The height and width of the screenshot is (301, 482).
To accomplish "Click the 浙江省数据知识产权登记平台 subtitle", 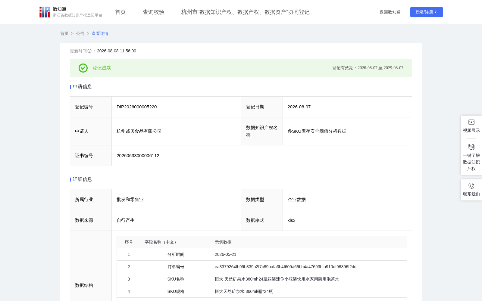I will [78, 15].
